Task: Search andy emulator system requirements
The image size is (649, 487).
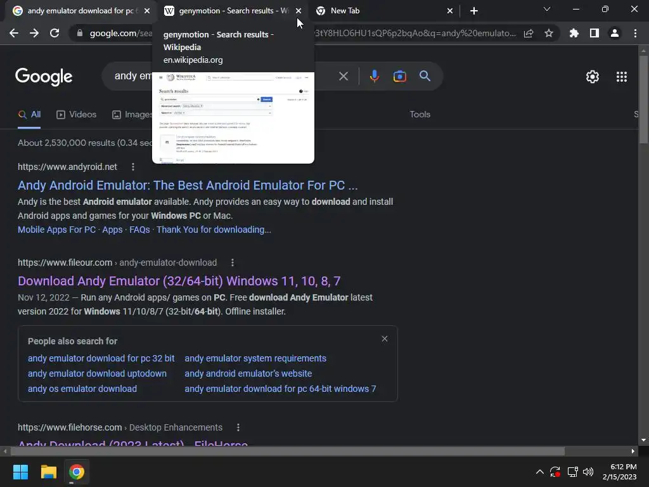Action: coord(255,358)
